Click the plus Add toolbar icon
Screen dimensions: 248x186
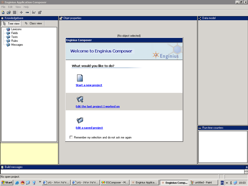pyautogui.click(x=21, y=12)
